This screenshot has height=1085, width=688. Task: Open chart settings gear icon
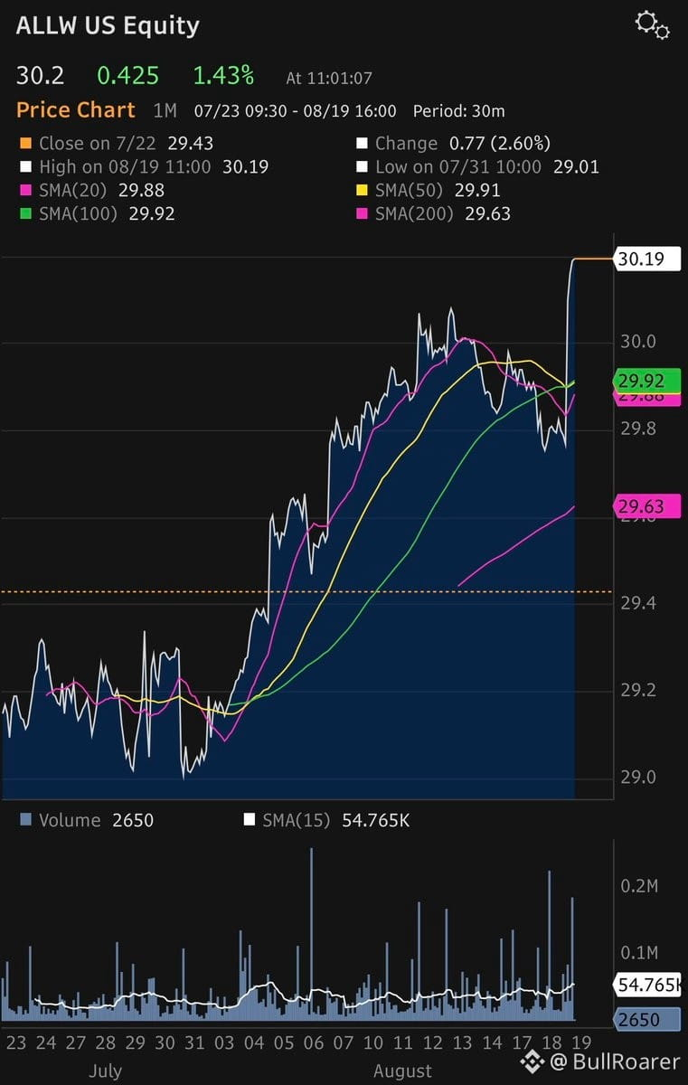coord(652,24)
